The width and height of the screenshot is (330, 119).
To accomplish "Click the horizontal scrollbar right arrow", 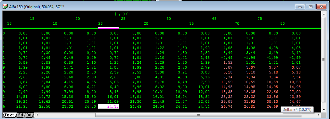I will pyautogui.click(x=318, y=115).
